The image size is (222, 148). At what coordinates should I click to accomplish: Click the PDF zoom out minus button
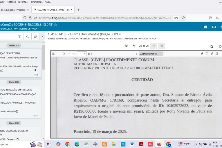pos(131,54)
